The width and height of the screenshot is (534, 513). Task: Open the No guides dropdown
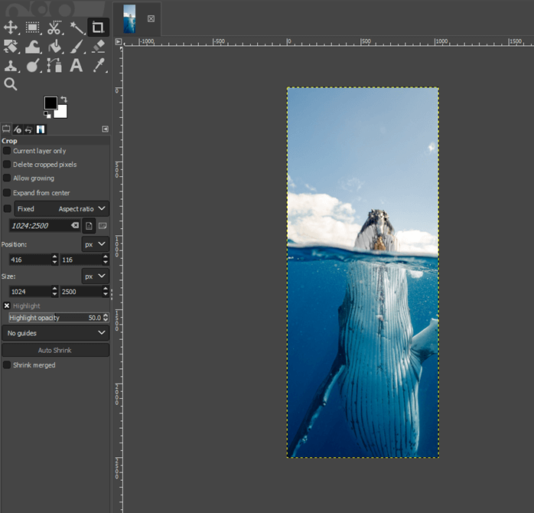click(56, 333)
